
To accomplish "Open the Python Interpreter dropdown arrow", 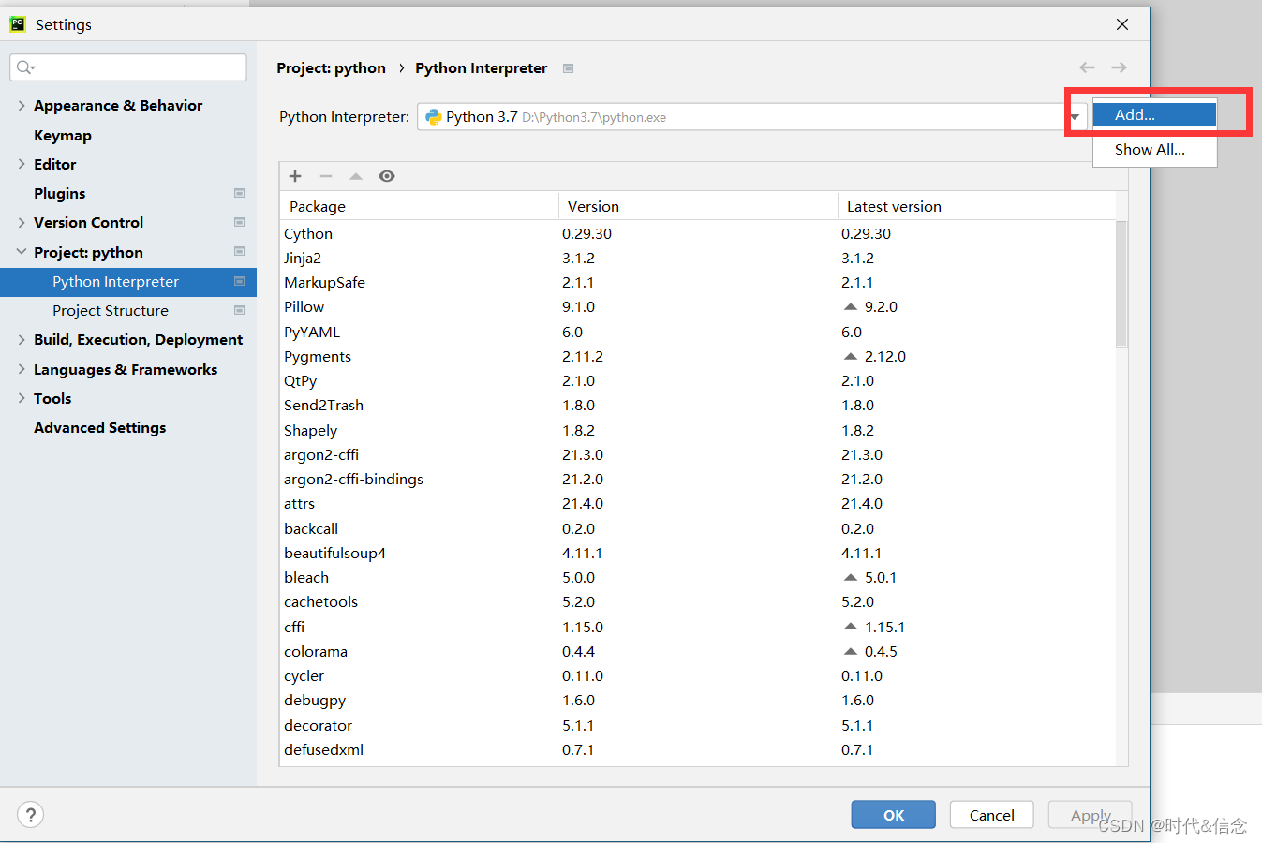I will (1076, 117).
